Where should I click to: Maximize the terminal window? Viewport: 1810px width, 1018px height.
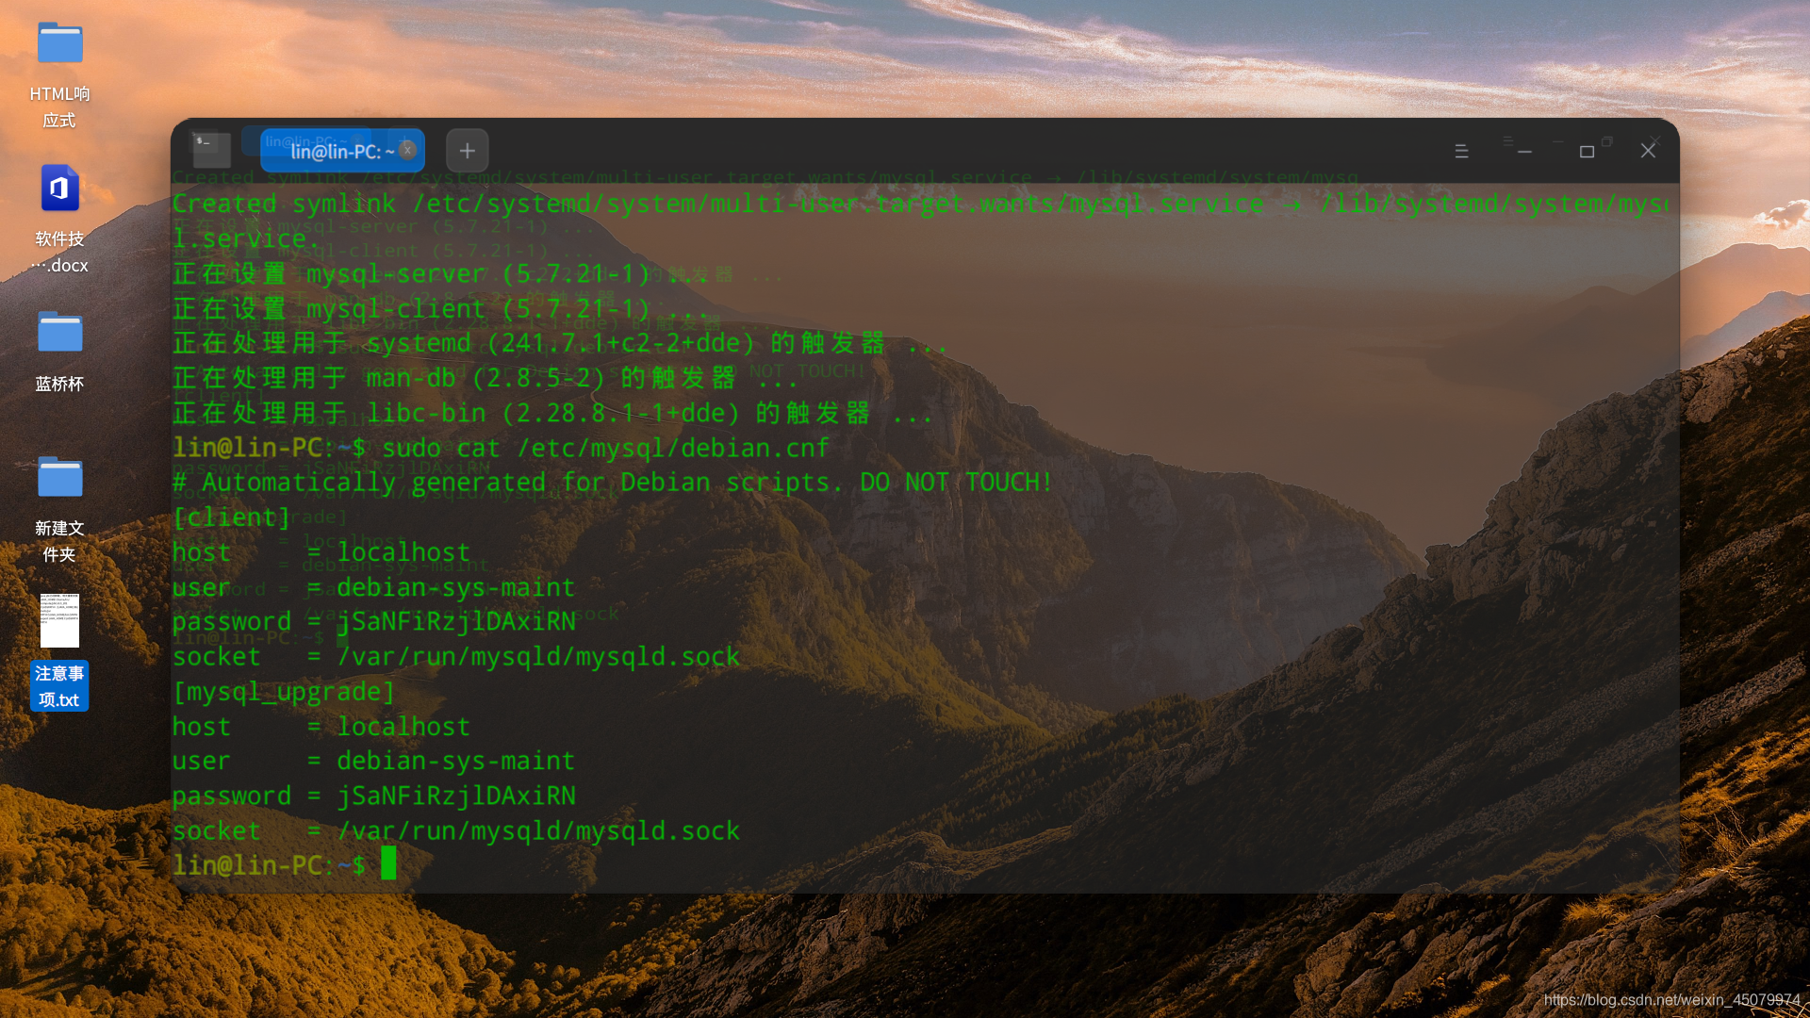(x=1587, y=151)
